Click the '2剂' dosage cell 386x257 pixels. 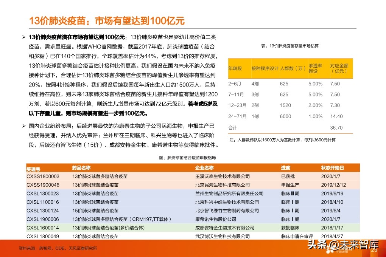pos(255,105)
